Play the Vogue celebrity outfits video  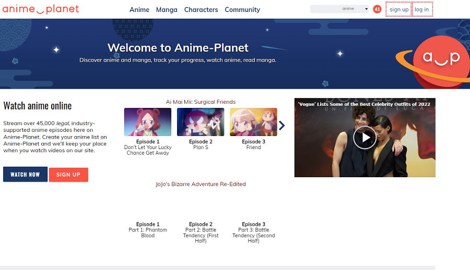[365, 138]
